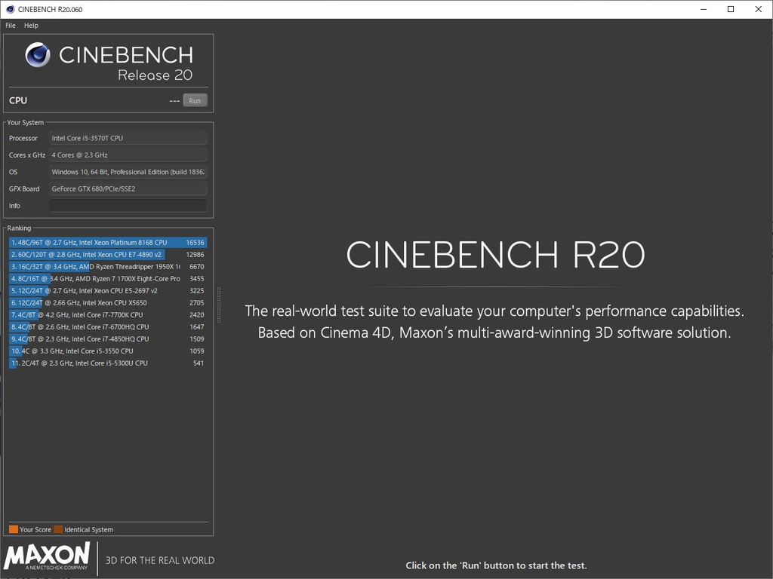This screenshot has width=773, height=579.
Task: Click the OS field showing Windows 10
Action: click(x=128, y=172)
